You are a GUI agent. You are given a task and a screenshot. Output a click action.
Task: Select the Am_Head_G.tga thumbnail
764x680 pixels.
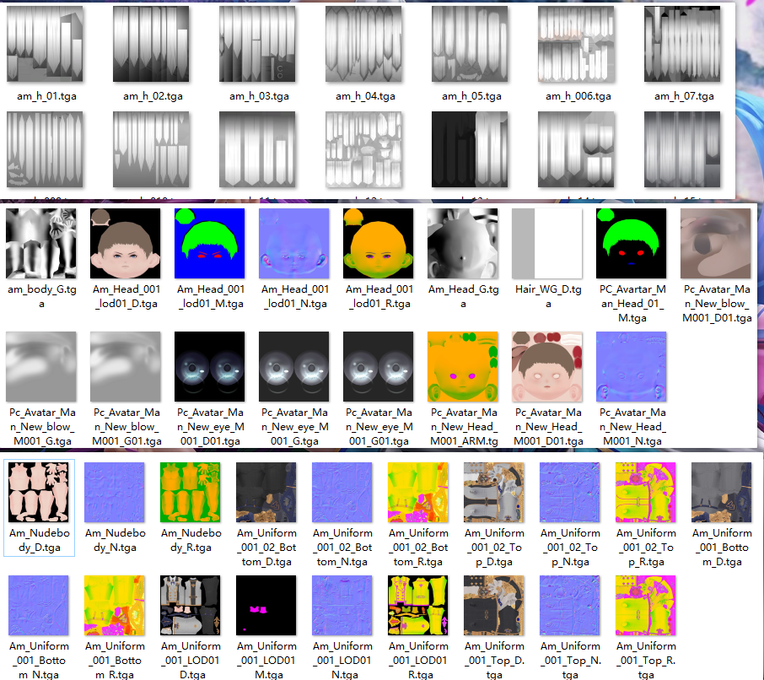pos(462,243)
